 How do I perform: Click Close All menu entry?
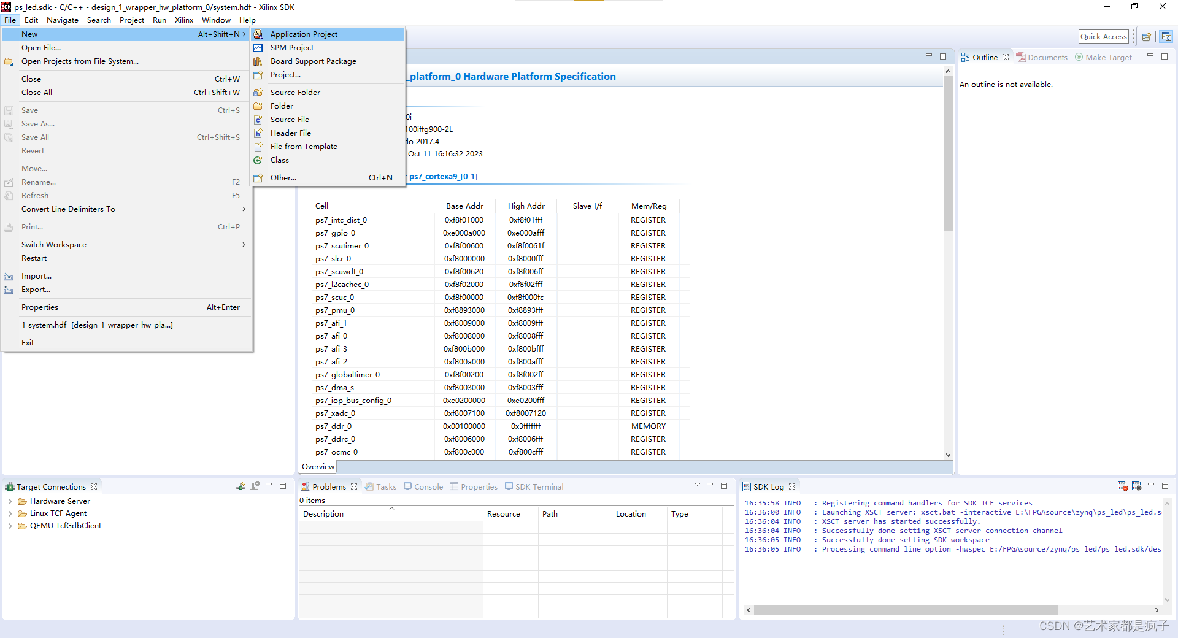point(127,93)
